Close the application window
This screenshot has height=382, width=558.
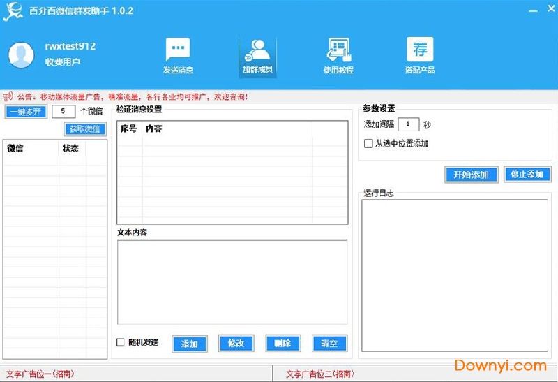coord(551,8)
